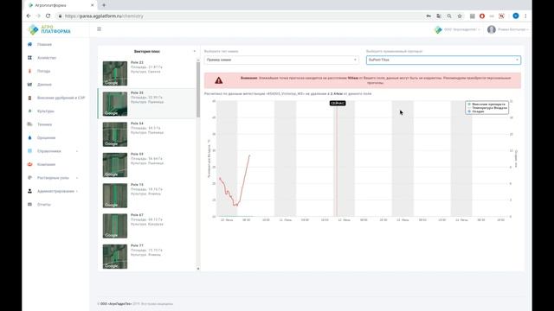The height and width of the screenshot is (311, 554).
Task: Click the field list vertical scrollbar
Action: pos(198,90)
